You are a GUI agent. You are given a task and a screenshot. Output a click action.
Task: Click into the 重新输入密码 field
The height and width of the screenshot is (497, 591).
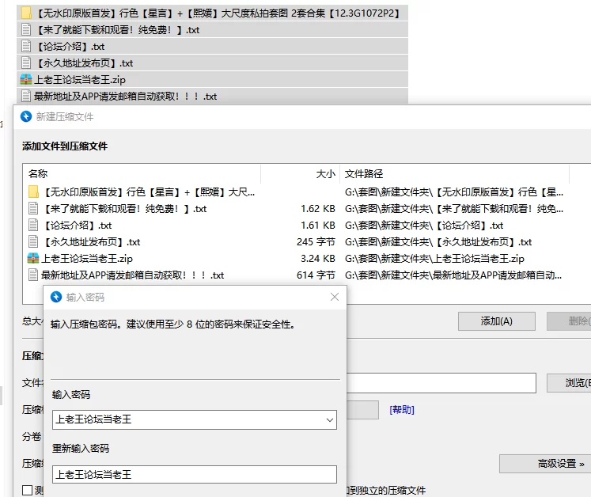pos(194,474)
